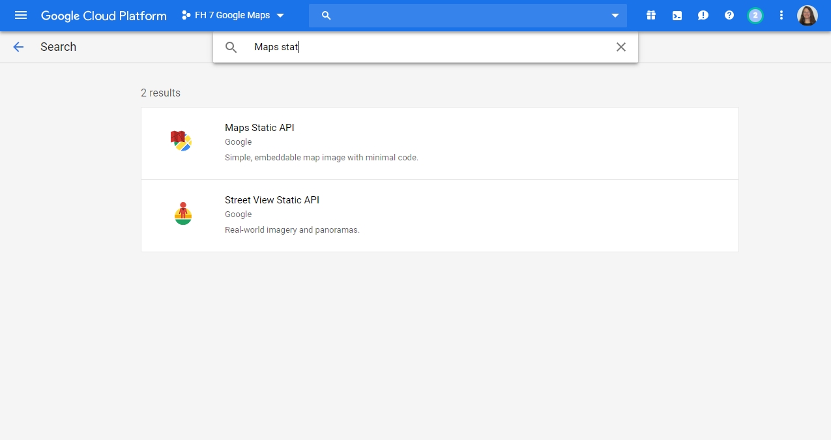Click the project hexagon icon beside FH 7
Screen dimensions: 831x440
(186, 15)
